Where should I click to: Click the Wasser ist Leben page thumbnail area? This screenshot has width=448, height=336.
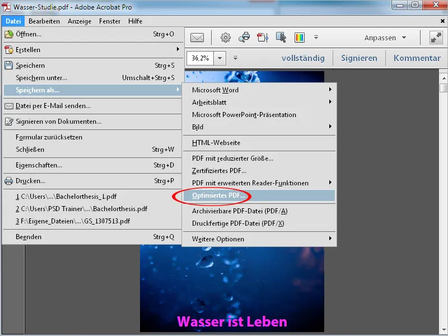tap(232, 288)
